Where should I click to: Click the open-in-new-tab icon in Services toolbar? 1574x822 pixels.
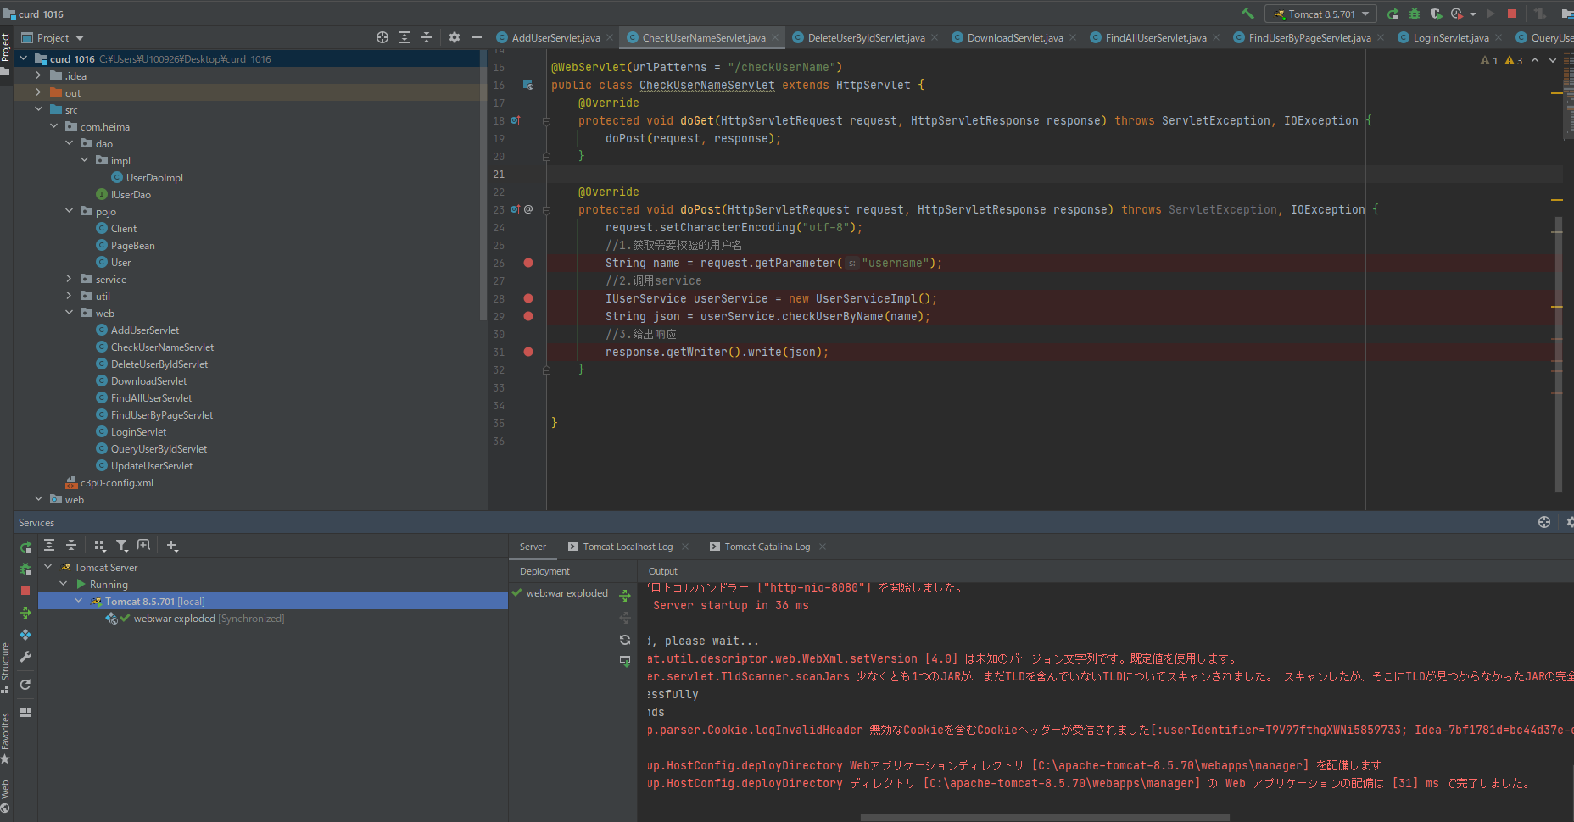144,546
